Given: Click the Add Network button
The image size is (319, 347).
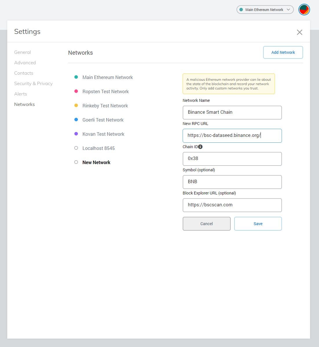Looking at the screenshot, I should point(283,52).
